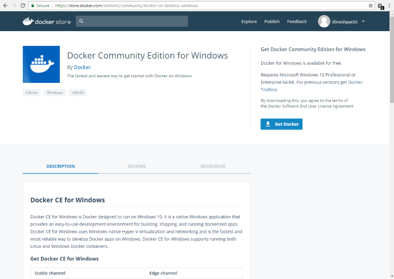Open Publish in the top navigation
The width and height of the screenshot is (394, 279).
pyautogui.click(x=272, y=21)
